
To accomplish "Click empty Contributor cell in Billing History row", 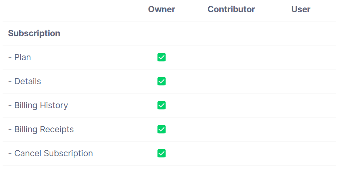I will 231,105.
